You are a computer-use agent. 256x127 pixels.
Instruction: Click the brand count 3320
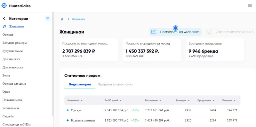click(188, 121)
